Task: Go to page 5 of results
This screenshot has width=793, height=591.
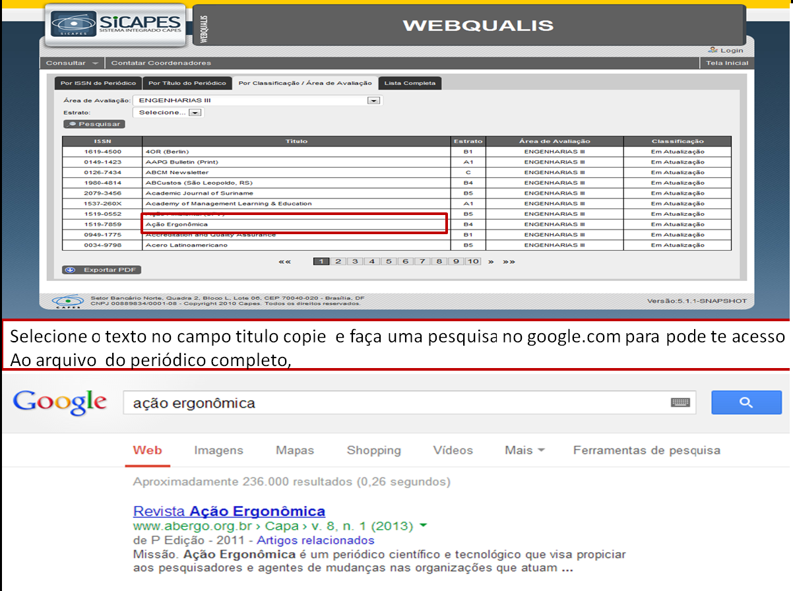Action: point(389,262)
